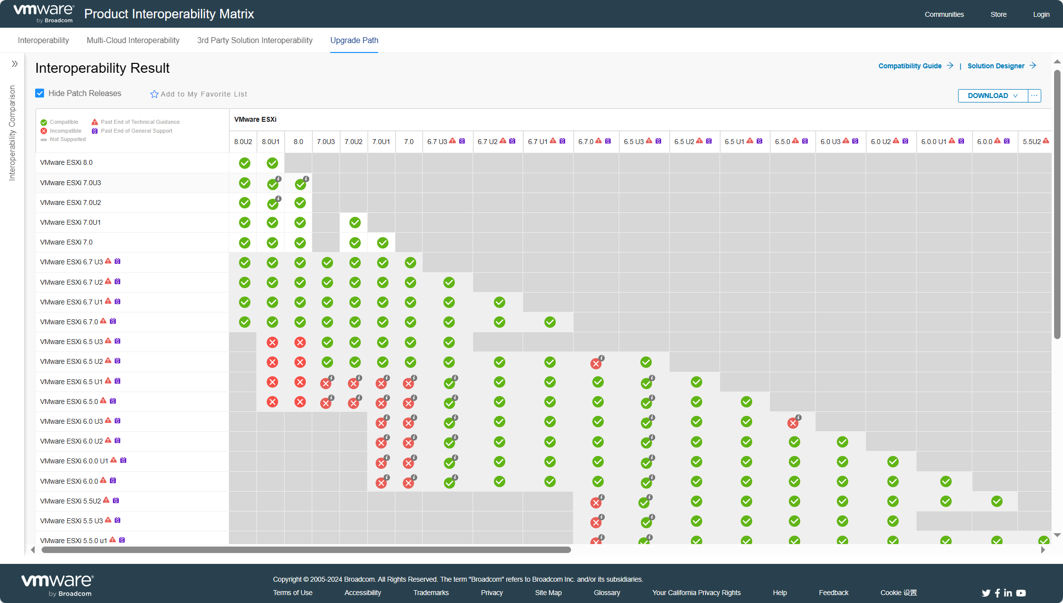Click purple support icon beside VMware ESXi 6.0.0 row
1063x603 pixels.
(113, 480)
